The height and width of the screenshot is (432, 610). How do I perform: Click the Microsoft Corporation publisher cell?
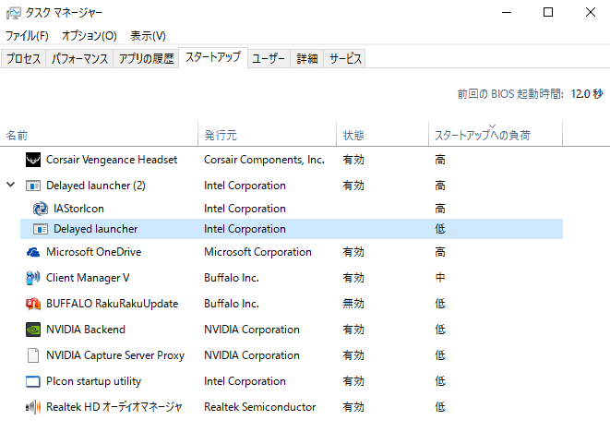coord(257,252)
